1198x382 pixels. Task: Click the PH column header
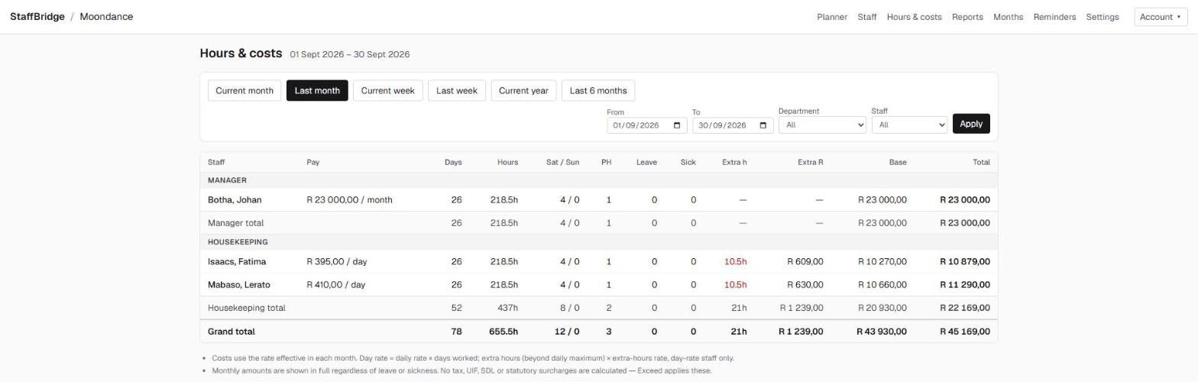[606, 162]
